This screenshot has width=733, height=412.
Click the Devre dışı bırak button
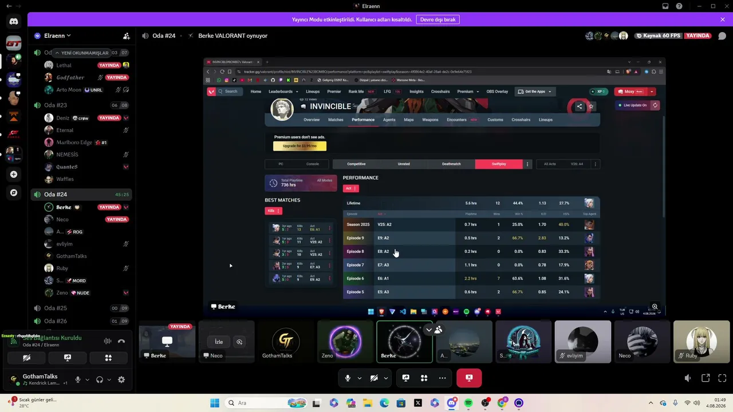[438, 19]
